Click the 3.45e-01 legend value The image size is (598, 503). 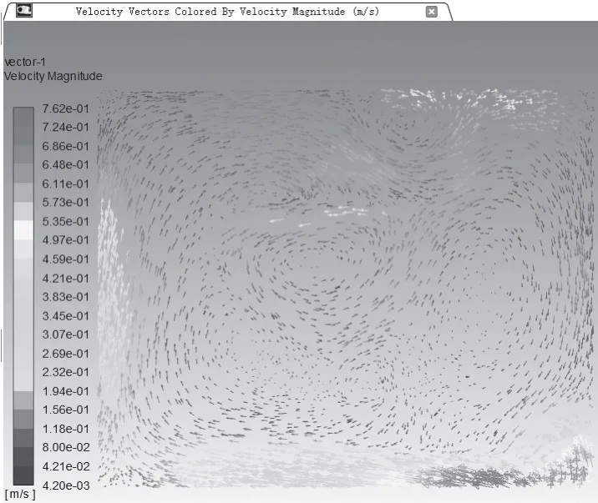coord(66,316)
